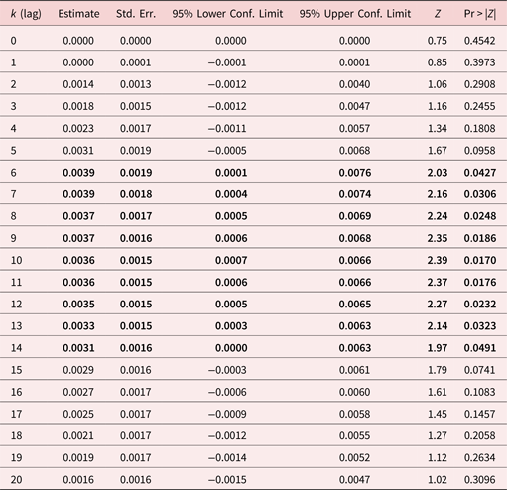Select lag 17 row label
The image size is (507, 490).
click(x=16, y=414)
